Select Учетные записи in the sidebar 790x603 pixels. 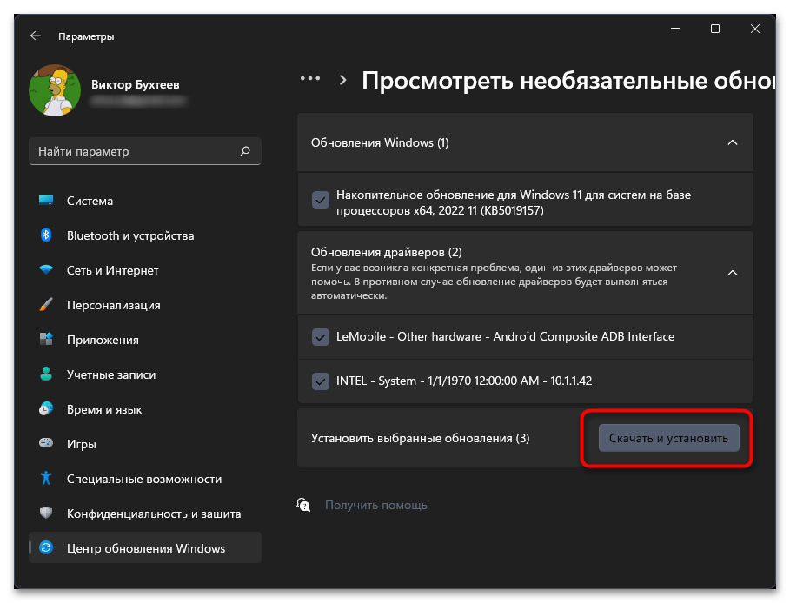click(145, 374)
